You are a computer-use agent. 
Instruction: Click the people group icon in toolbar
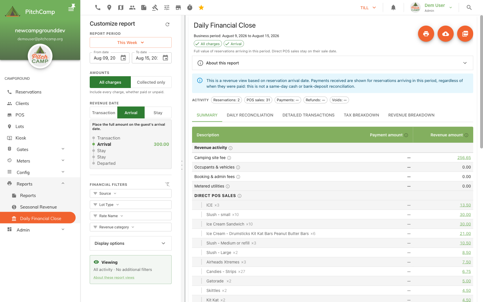pyautogui.click(x=132, y=7)
